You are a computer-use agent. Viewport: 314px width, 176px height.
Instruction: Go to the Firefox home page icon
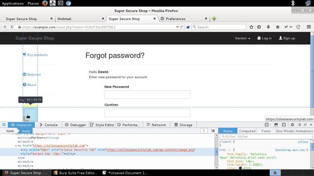(278, 27)
